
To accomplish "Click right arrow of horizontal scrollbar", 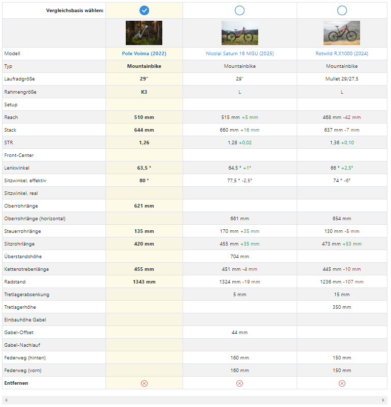I will [x=383, y=400].
